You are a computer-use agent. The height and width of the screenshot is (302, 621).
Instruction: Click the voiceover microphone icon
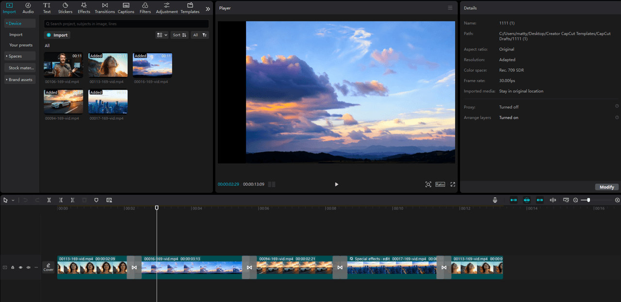495,200
